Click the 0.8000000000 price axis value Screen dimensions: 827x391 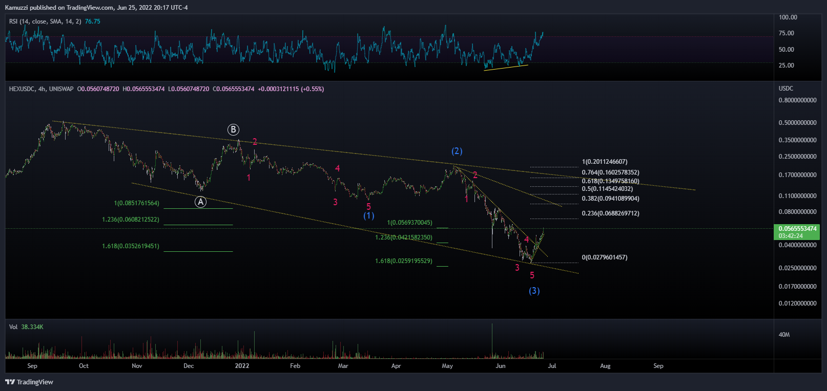tap(798, 100)
